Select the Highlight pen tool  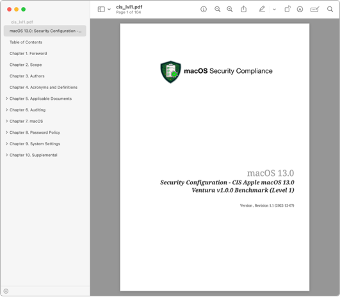tap(262, 9)
